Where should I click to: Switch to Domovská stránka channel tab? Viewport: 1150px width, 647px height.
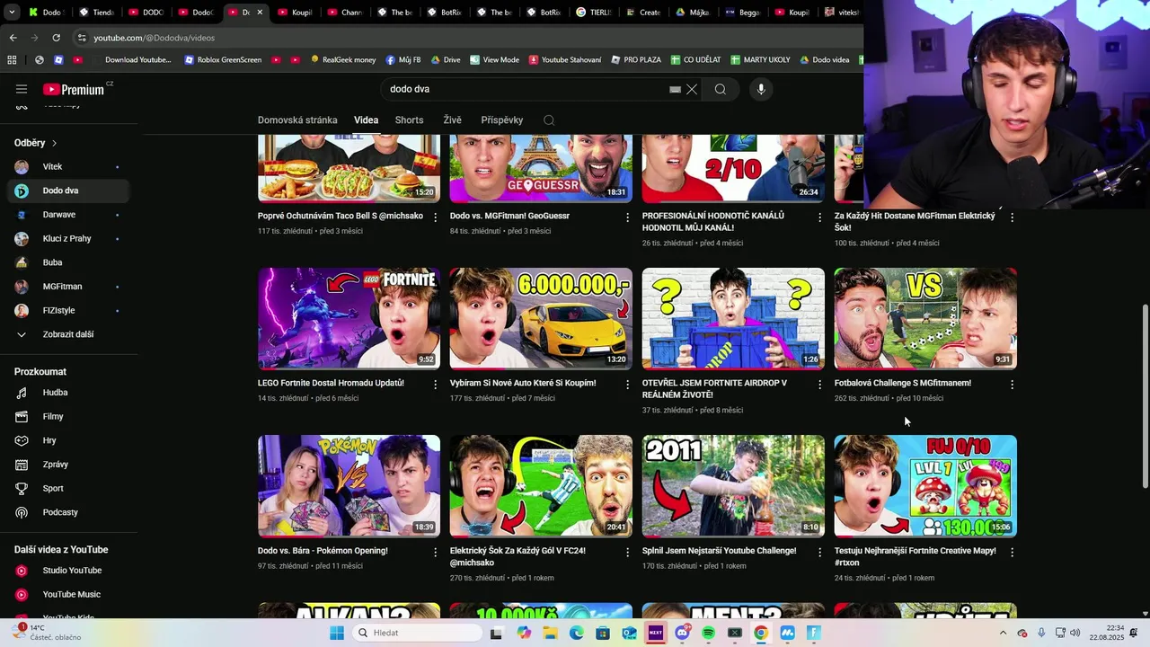coord(297,120)
